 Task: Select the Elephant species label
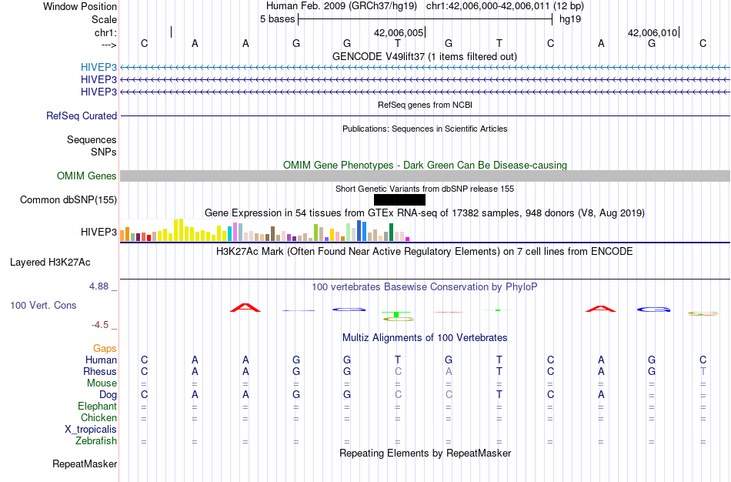(x=97, y=406)
